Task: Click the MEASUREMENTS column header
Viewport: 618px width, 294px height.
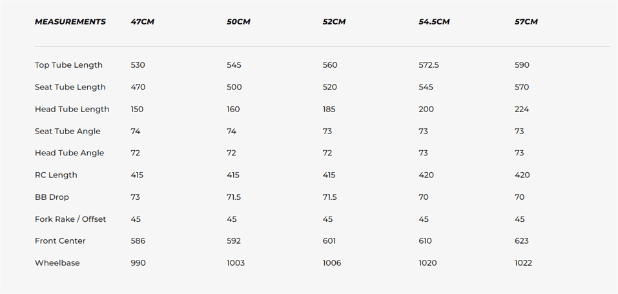Action: coord(70,22)
